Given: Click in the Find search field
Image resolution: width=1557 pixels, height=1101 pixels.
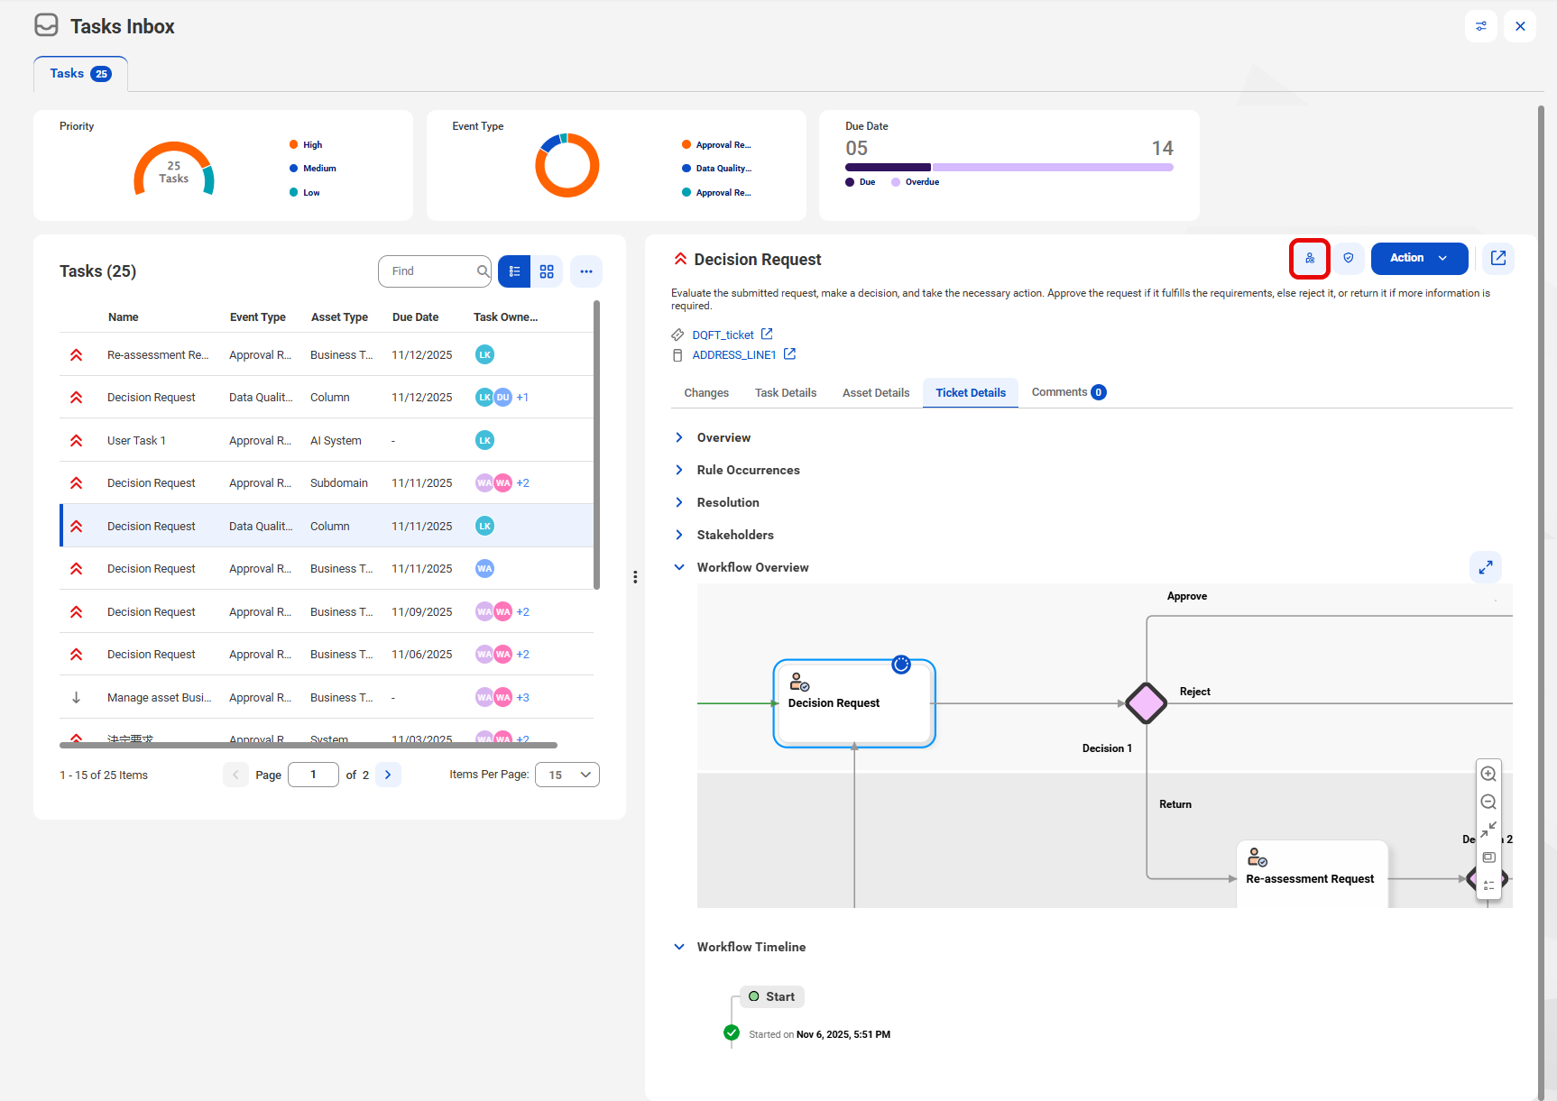Looking at the screenshot, I should click(433, 271).
